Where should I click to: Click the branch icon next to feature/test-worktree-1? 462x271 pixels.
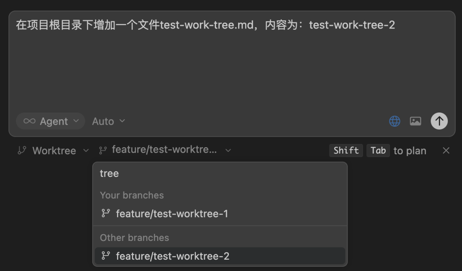click(106, 213)
